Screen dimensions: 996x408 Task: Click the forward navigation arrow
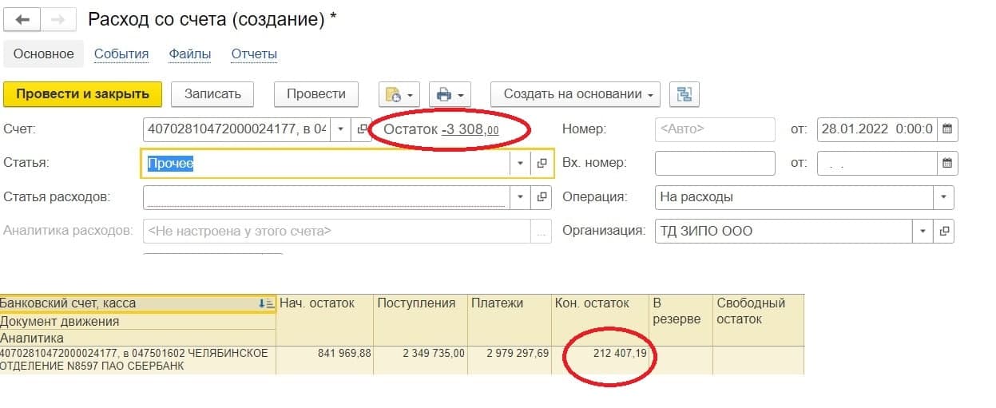[x=58, y=20]
